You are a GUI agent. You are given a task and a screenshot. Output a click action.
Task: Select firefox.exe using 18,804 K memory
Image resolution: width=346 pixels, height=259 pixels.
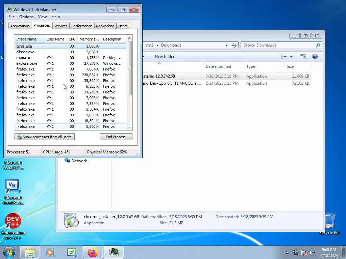(x=70, y=121)
